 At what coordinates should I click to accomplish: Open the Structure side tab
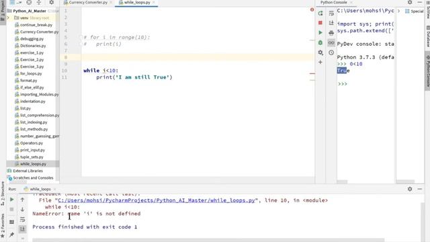tap(3, 194)
